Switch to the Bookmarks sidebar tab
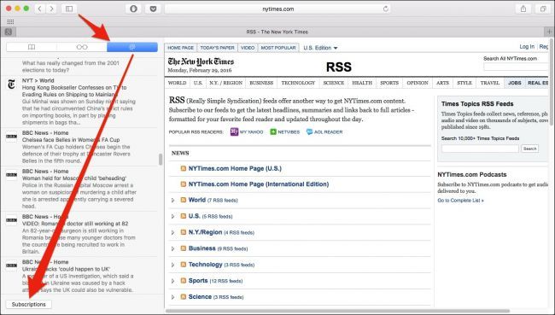Screen dimensions: 555x315 [32, 47]
